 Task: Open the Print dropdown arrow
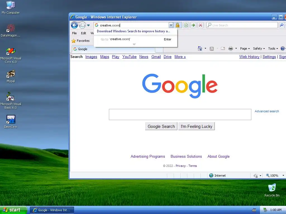[236, 48]
